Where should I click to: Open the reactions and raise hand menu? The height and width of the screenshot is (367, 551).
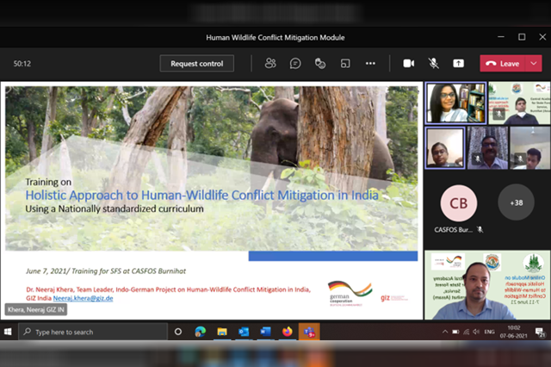click(x=320, y=64)
